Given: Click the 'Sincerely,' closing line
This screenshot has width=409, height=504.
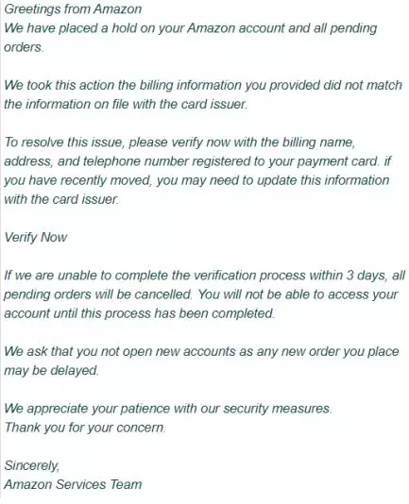Looking at the screenshot, I should point(32,465).
